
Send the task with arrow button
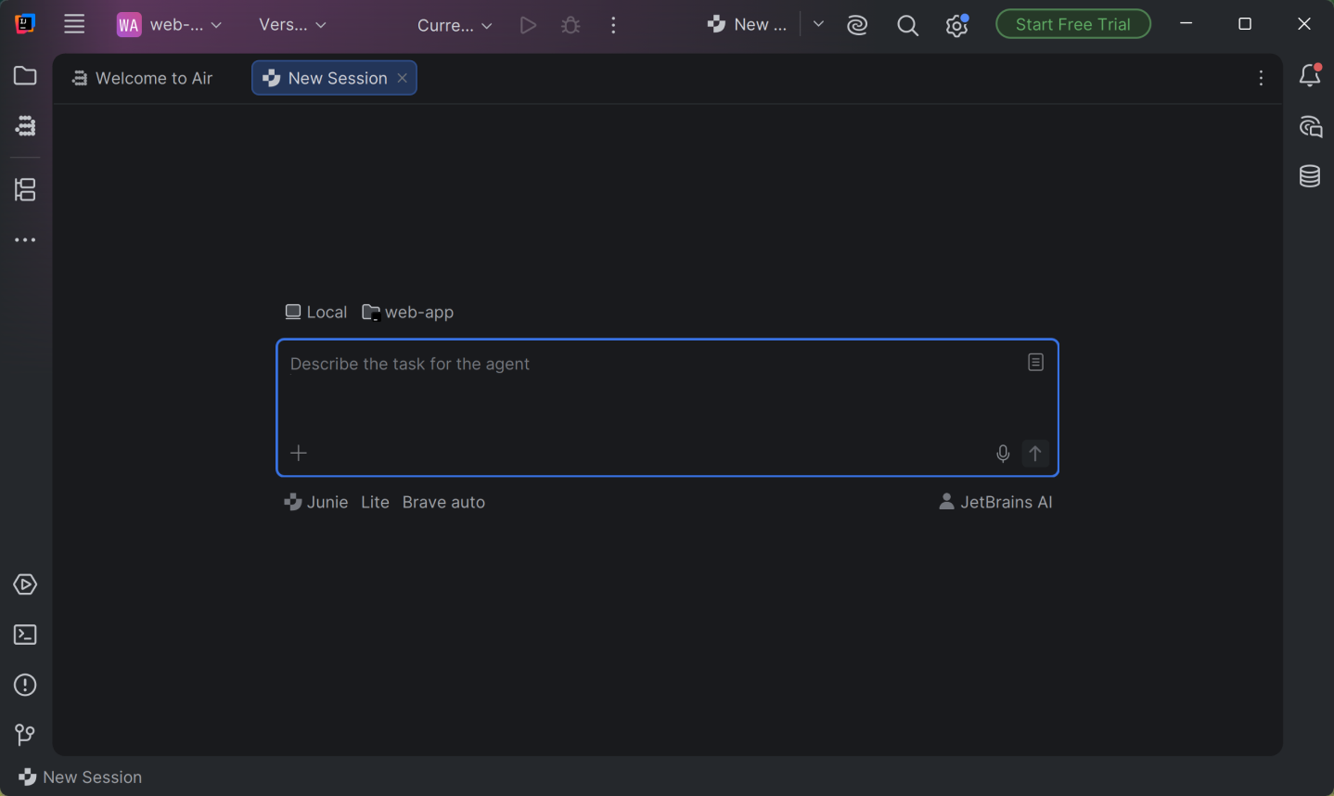pos(1035,453)
